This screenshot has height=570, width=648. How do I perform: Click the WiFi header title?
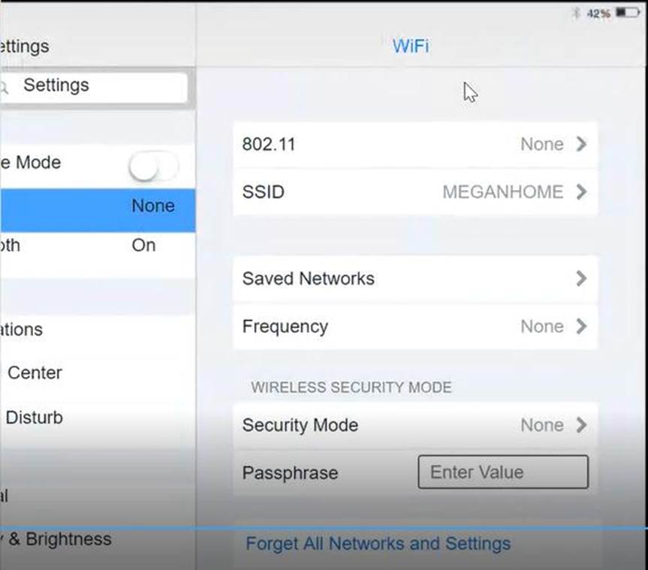click(411, 46)
